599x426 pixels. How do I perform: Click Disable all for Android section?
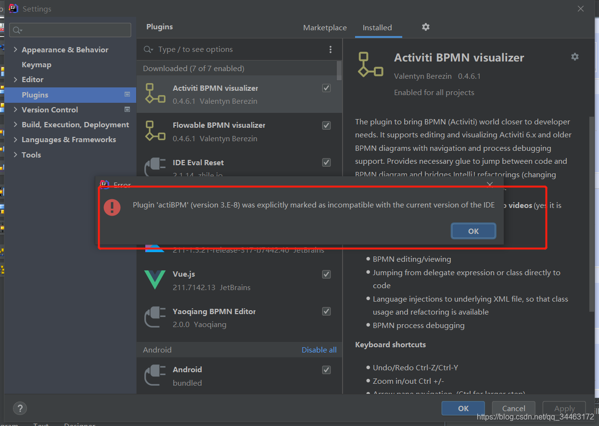pyautogui.click(x=319, y=350)
